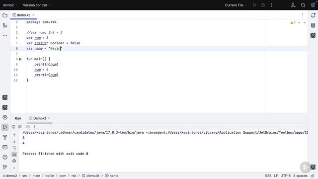
Task: Toggle scroll to end in Run console
Action: click(x=14, y=155)
